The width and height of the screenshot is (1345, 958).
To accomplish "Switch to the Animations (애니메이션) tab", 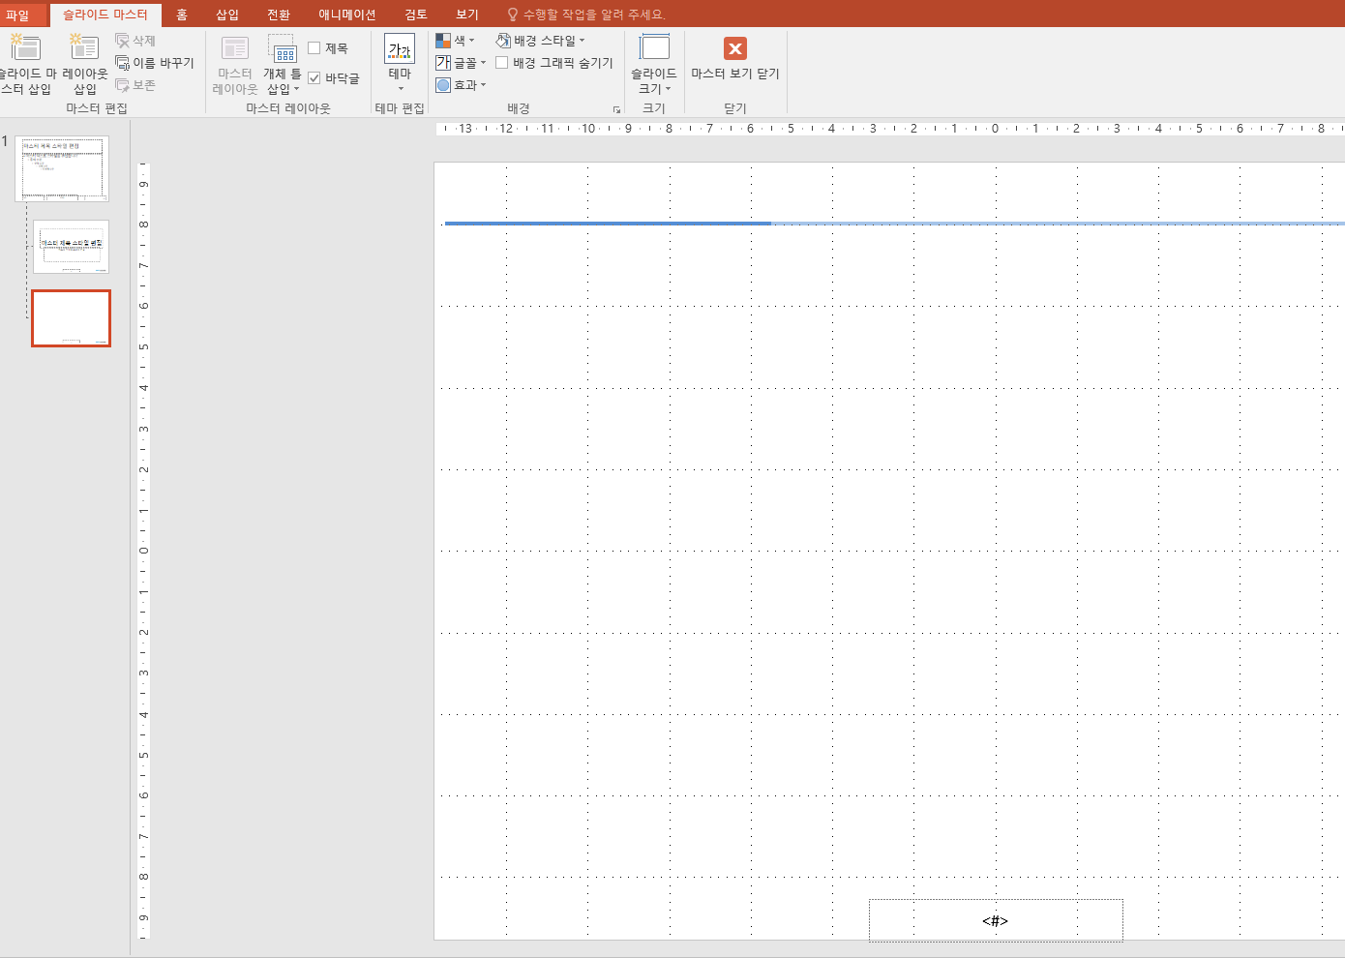I will point(347,15).
